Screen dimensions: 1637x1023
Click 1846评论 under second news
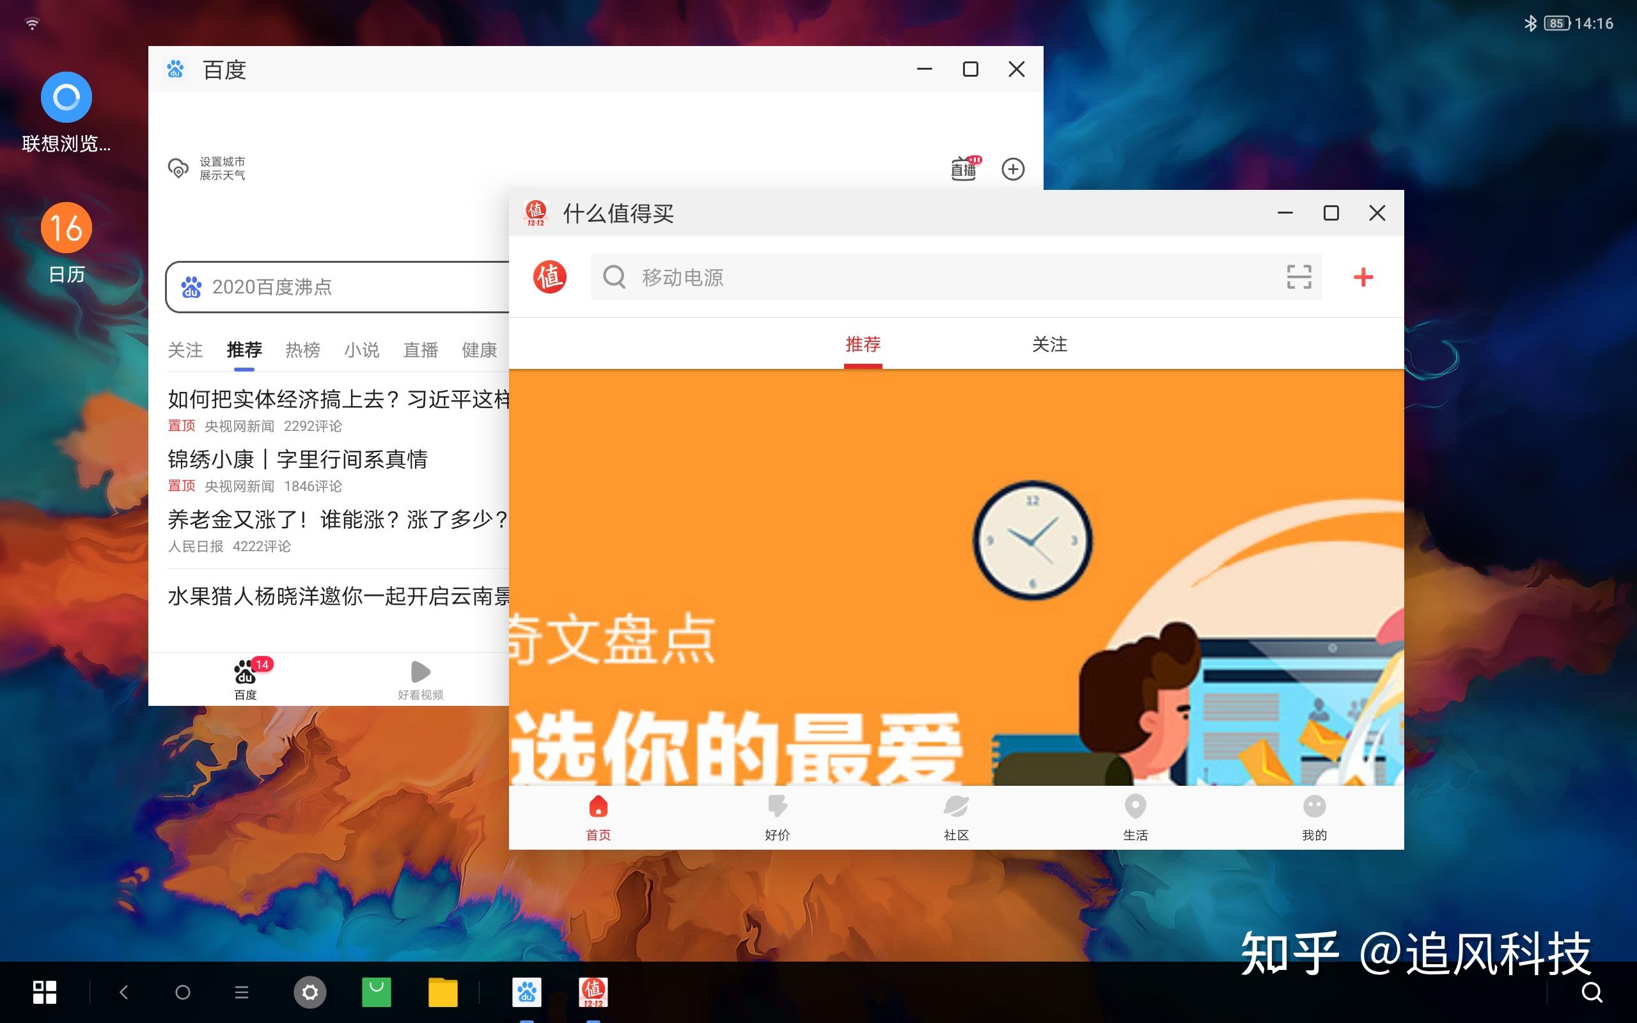point(313,487)
